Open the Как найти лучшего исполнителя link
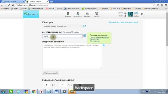This screenshot has height=94, width=168. coord(123,22)
